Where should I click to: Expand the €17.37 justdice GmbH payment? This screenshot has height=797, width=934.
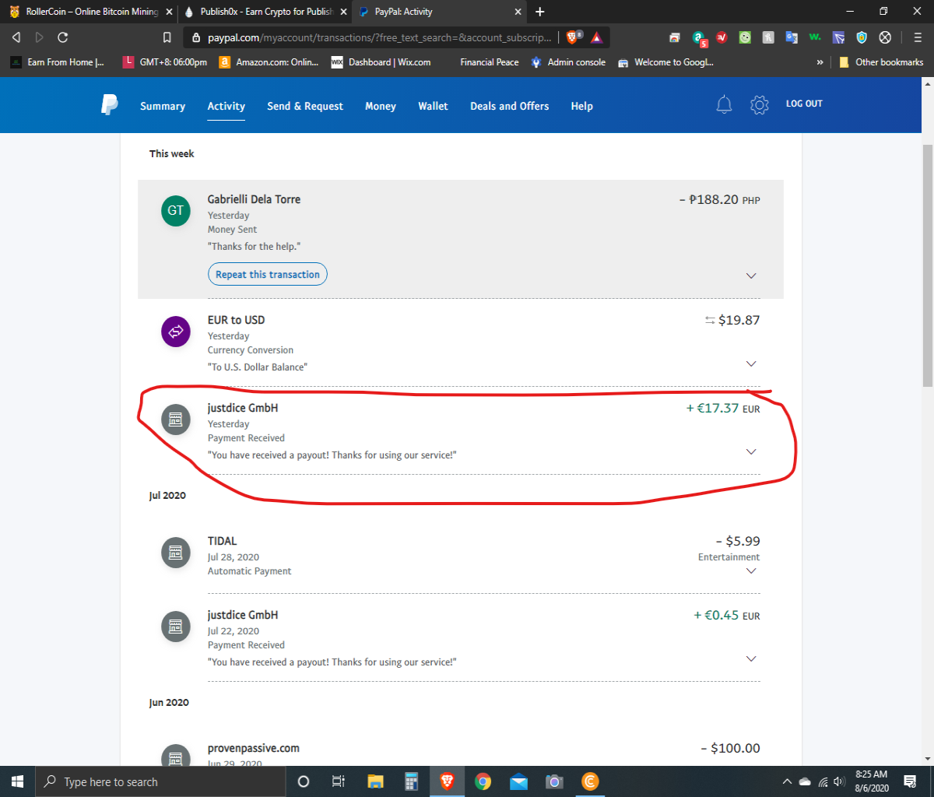point(751,451)
